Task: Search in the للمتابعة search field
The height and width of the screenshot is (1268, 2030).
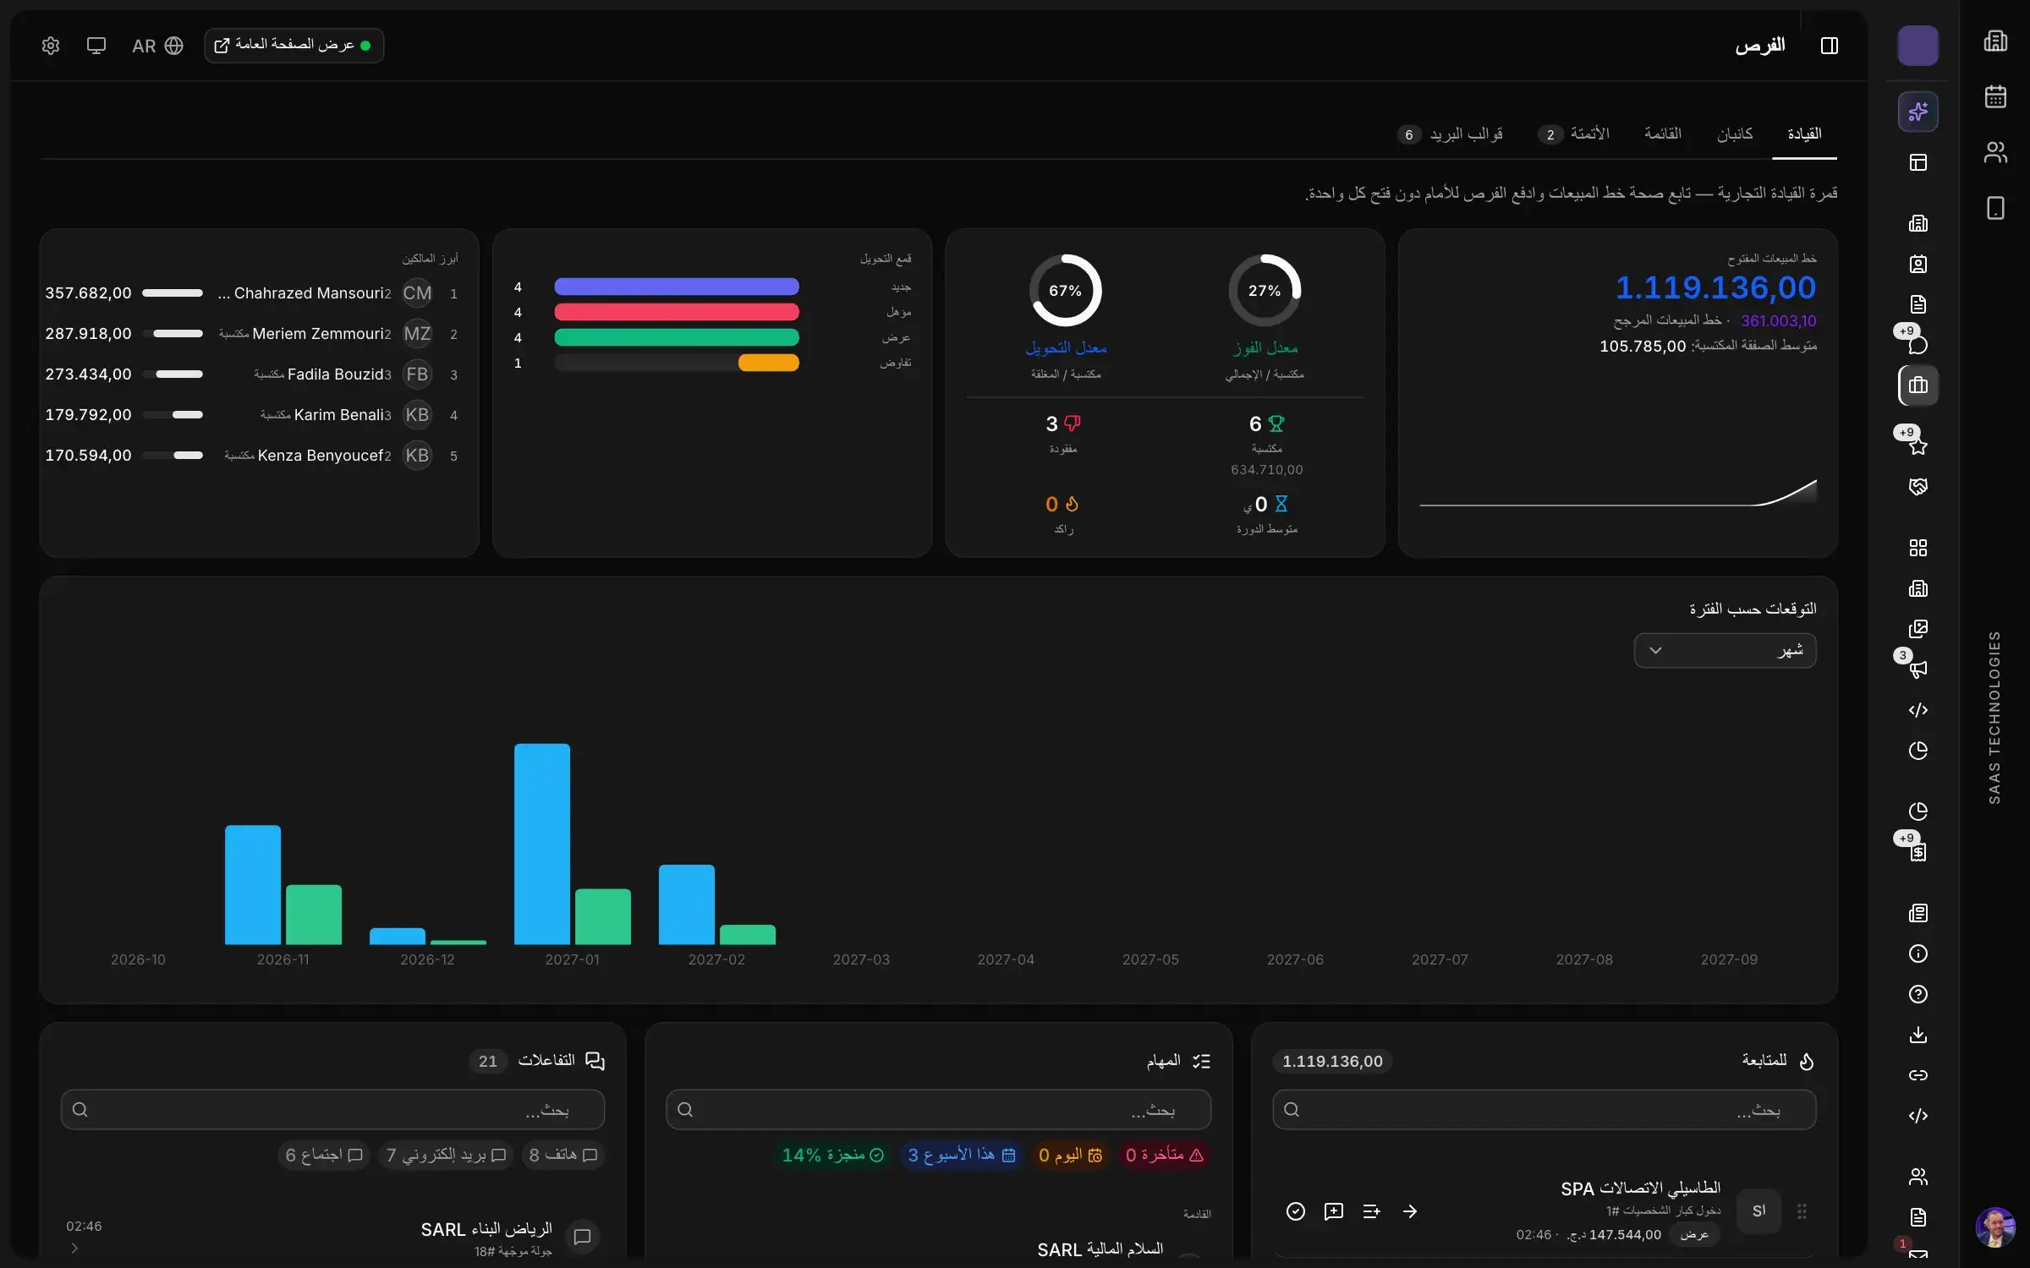Action: click(x=1544, y=1109)
